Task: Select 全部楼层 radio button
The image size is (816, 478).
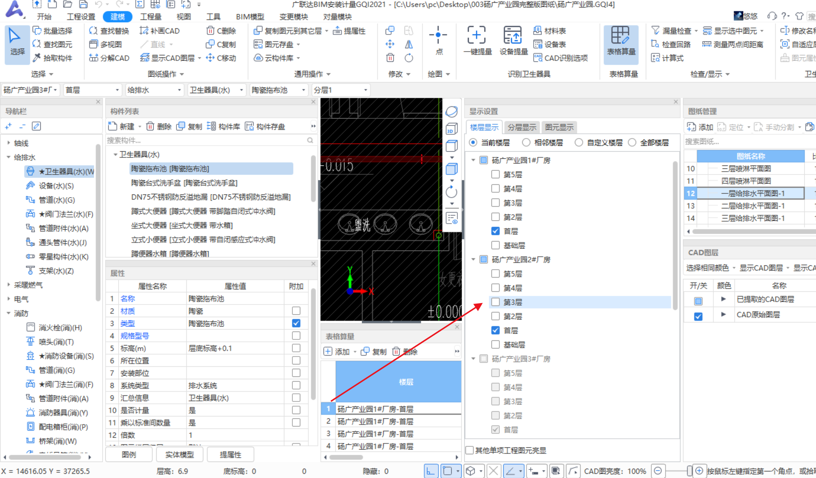Action: (x=632, y=142)
